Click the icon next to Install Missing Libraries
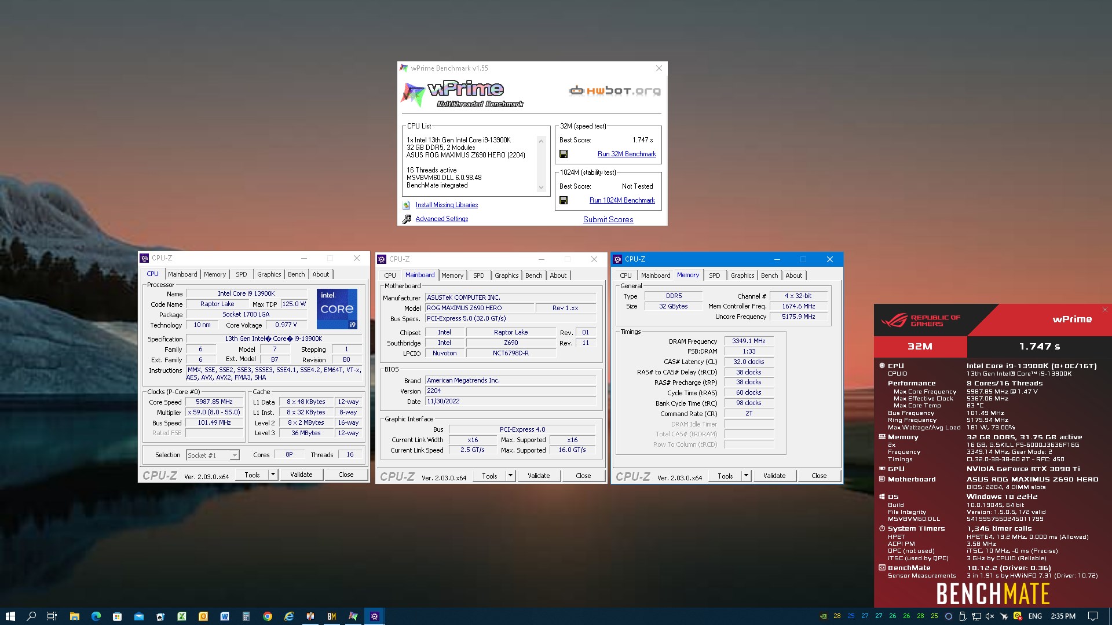 [x=406, y=205]
